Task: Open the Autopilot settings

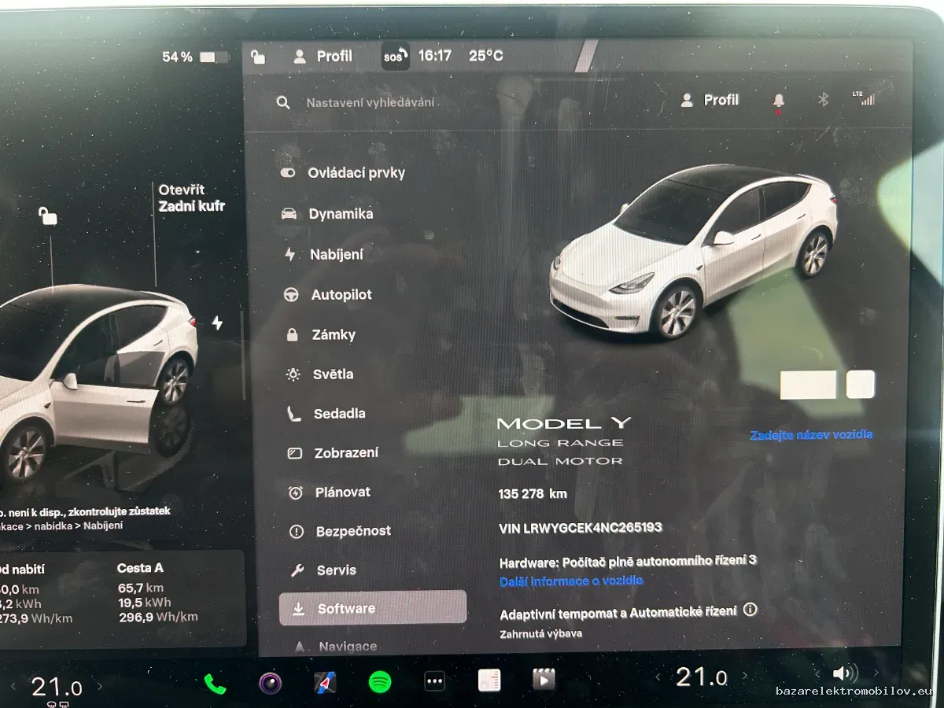Action: click(327, 295)
